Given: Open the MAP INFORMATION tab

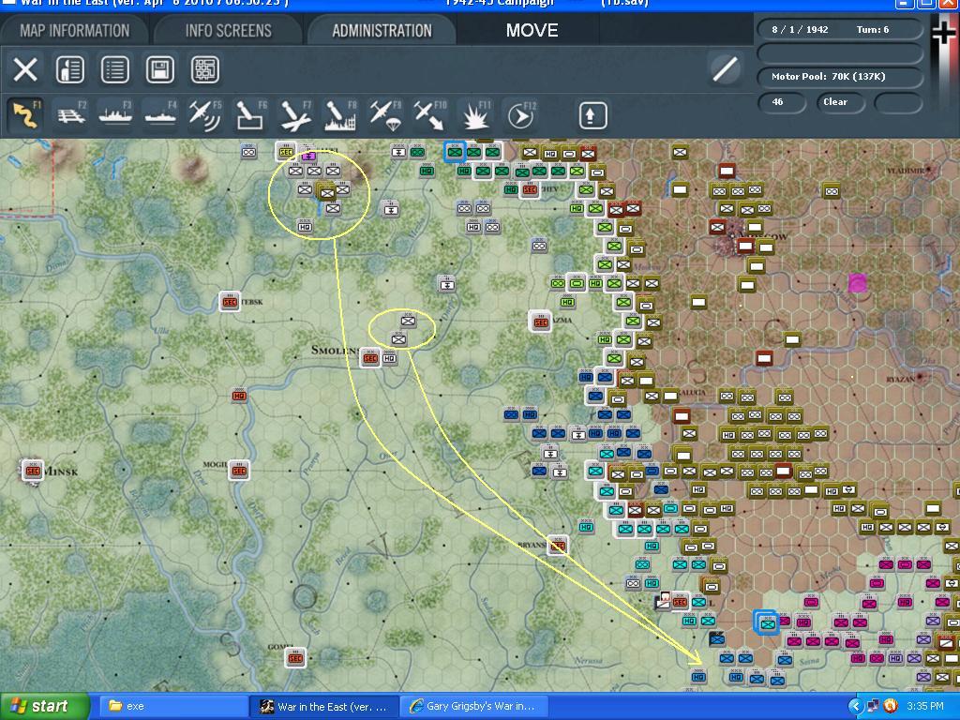Looking at the screenshot, I should 75,31.
